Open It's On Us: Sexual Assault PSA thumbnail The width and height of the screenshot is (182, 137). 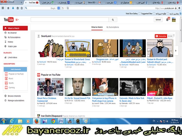(78, 87)
